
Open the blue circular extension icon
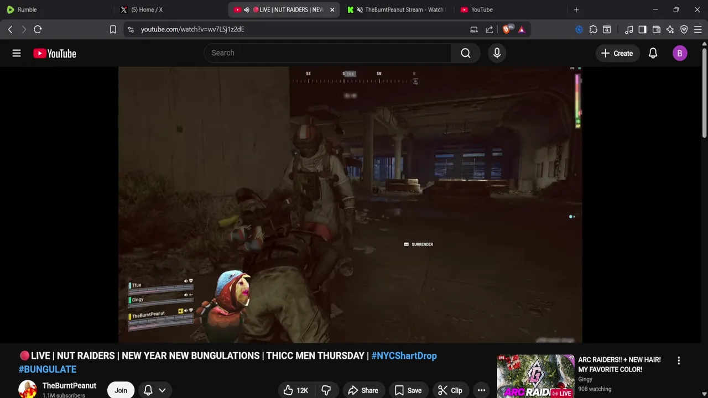(579, 29)
